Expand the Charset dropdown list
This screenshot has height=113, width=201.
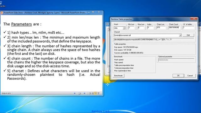click(180, 35)
